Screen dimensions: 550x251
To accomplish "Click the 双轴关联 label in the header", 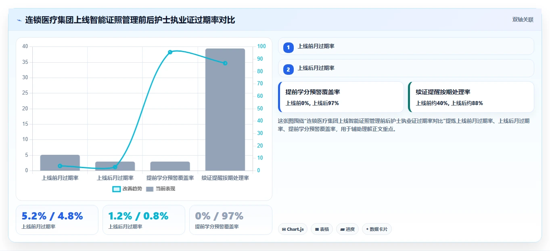I will point(523,20).
